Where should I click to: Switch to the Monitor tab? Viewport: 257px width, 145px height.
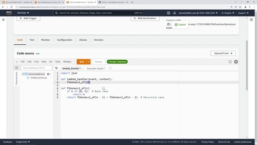pos(45,40)
